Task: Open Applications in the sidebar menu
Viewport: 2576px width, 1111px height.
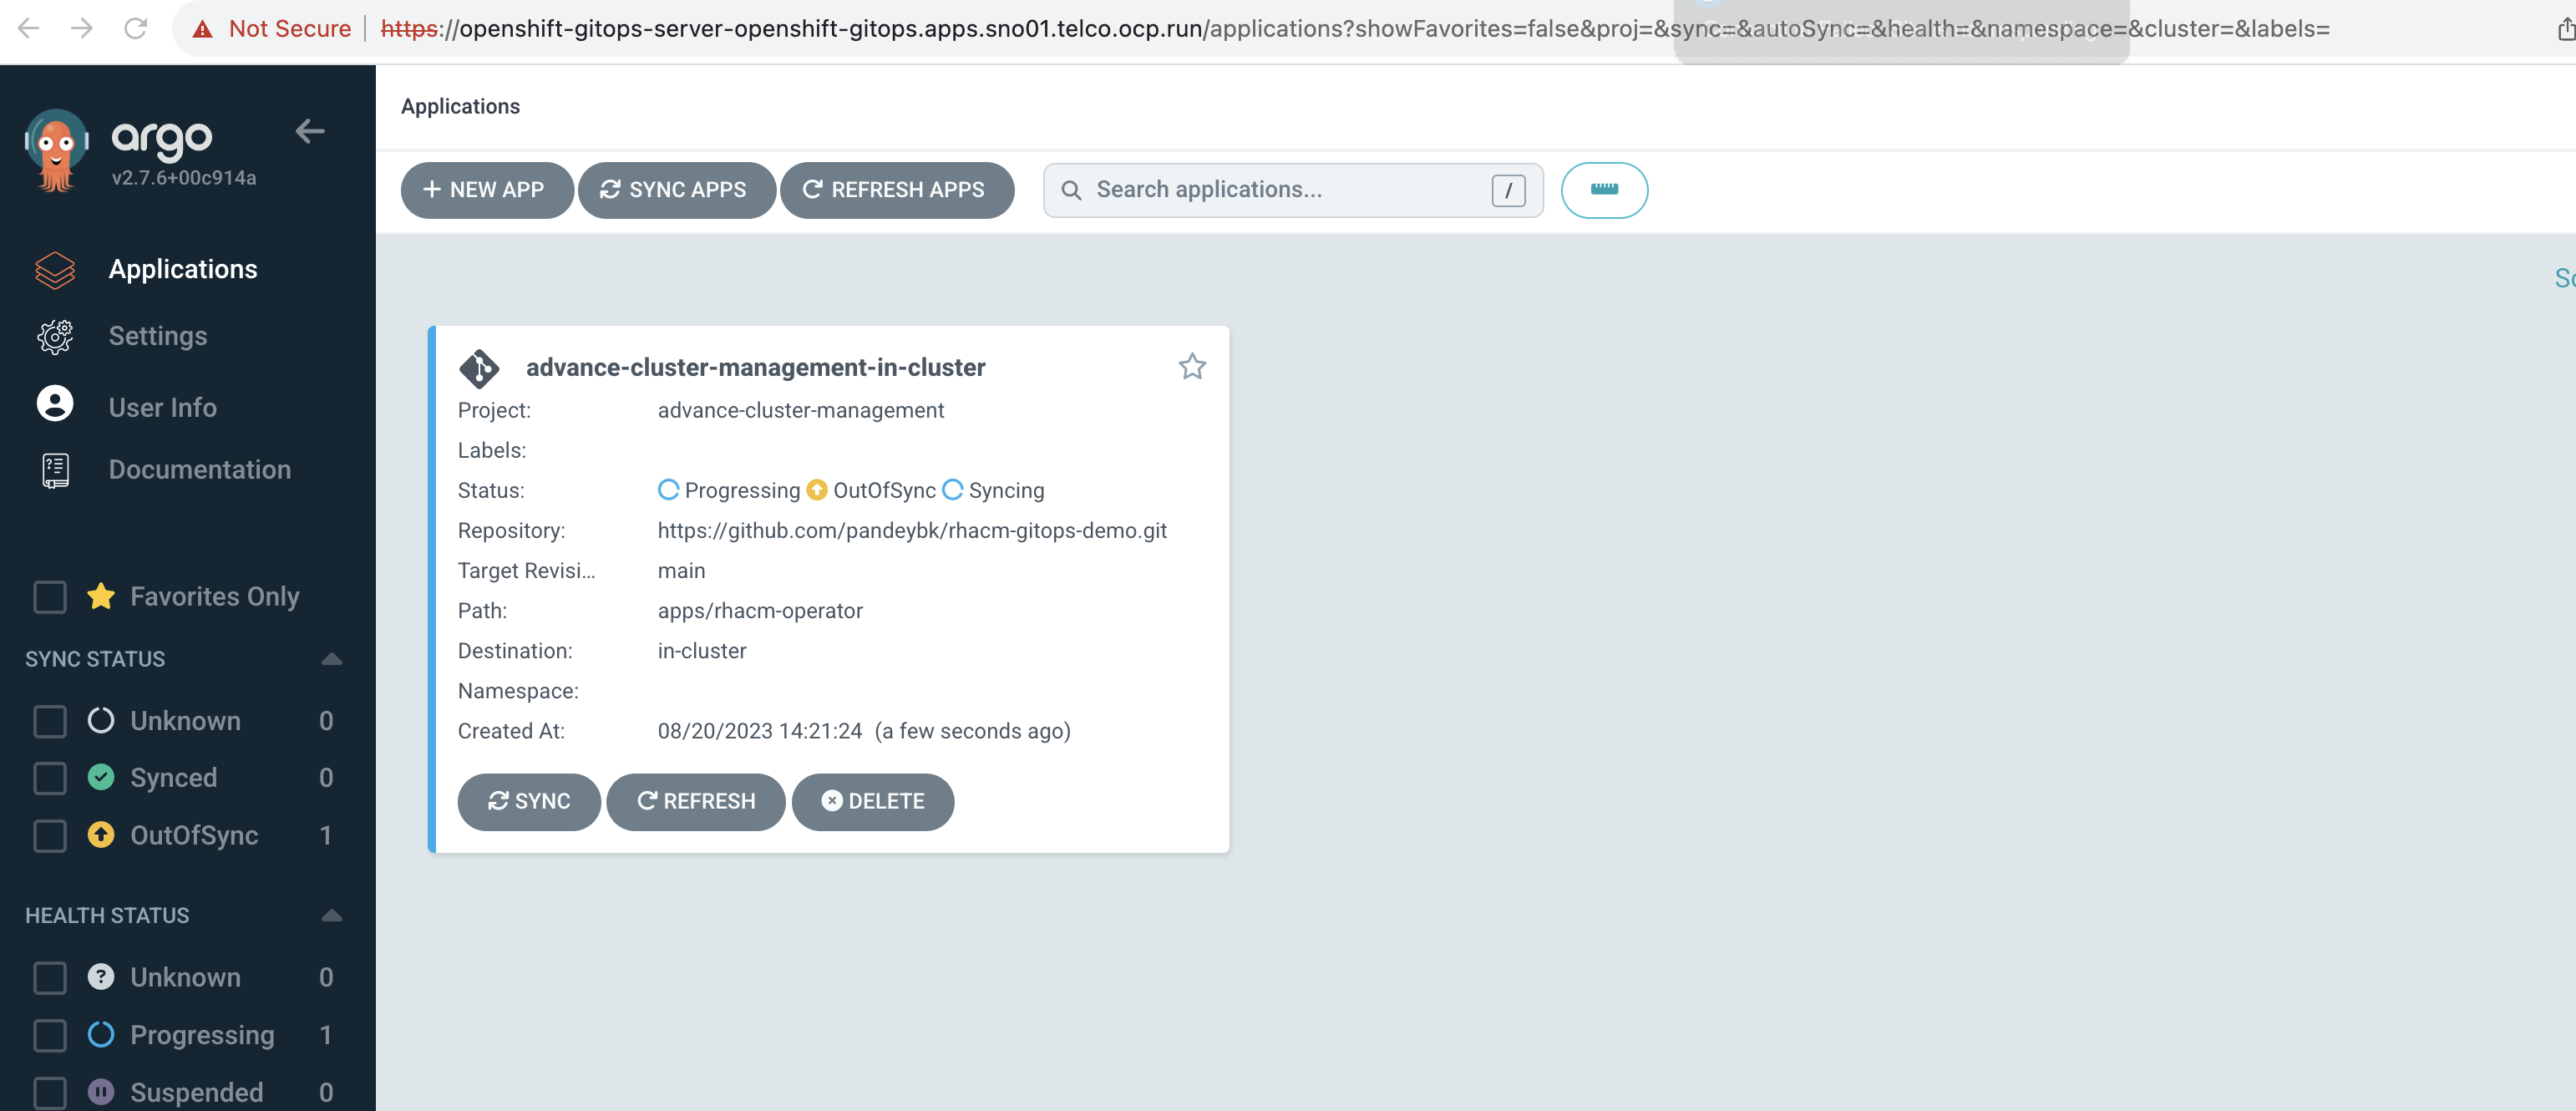Action: coord(182,269)
